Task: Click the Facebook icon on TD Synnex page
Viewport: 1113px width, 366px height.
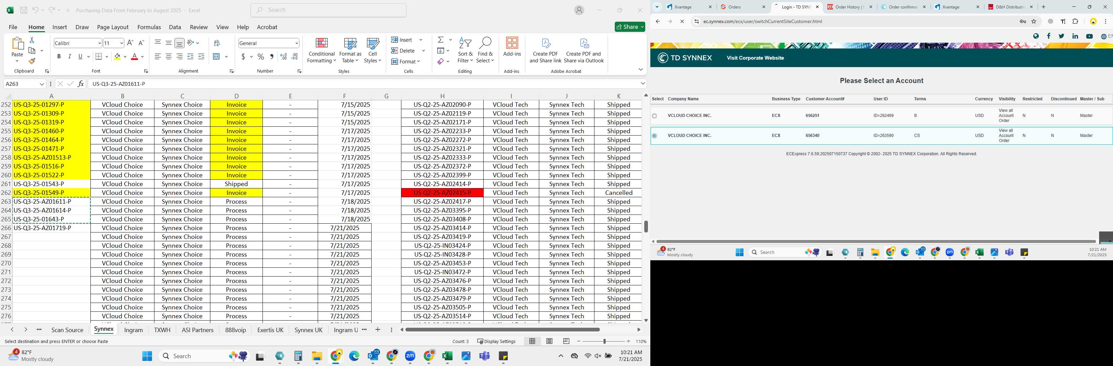Action: (1049, 36)
